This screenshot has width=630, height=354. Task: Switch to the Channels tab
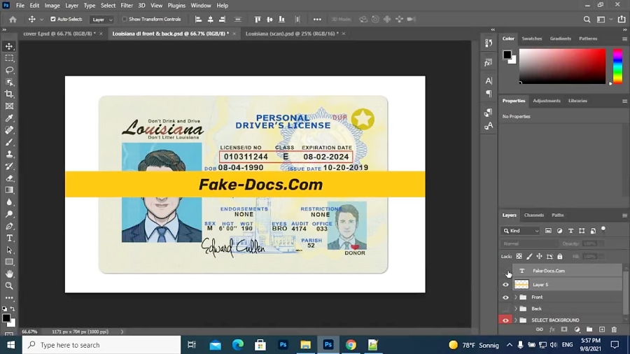[x=533, y=215]
